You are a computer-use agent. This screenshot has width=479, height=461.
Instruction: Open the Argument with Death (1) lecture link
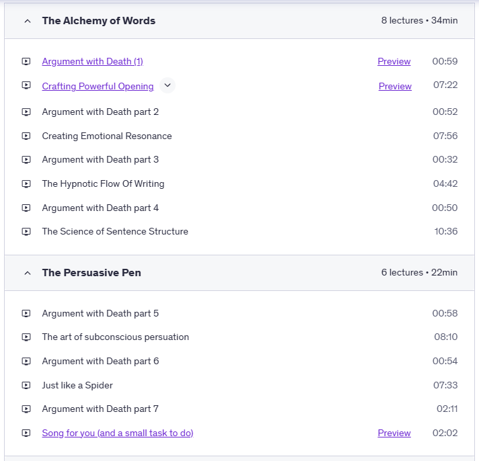(92, 61)
